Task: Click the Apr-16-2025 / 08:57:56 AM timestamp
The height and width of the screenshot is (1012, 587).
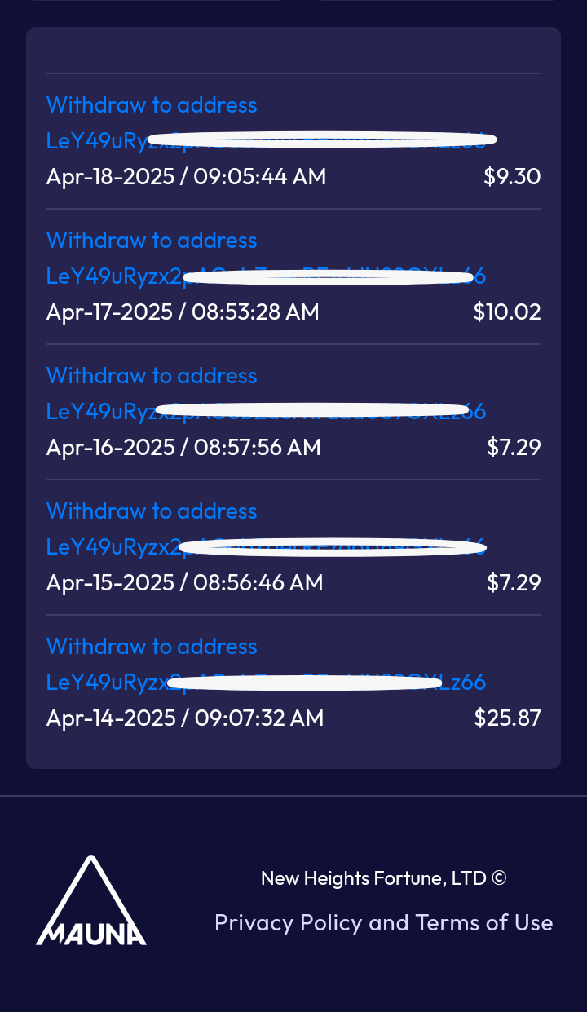Action: (x=183, y=448)
